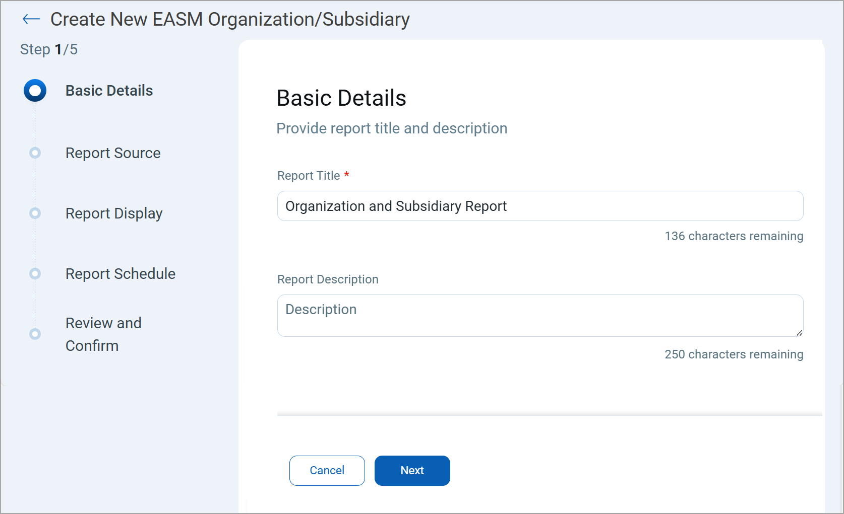Jump to the Report Schedule step label
The height and width of the screenshot is (514, 844).
120,274
